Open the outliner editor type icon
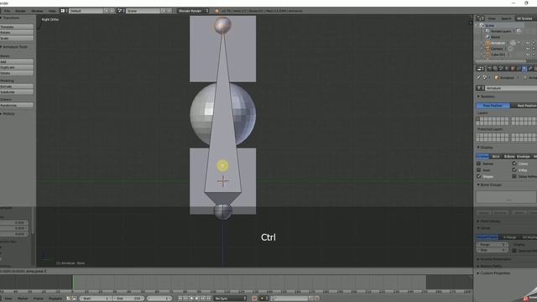The height and width of the screenshot is (302, 537). point(480,18)
